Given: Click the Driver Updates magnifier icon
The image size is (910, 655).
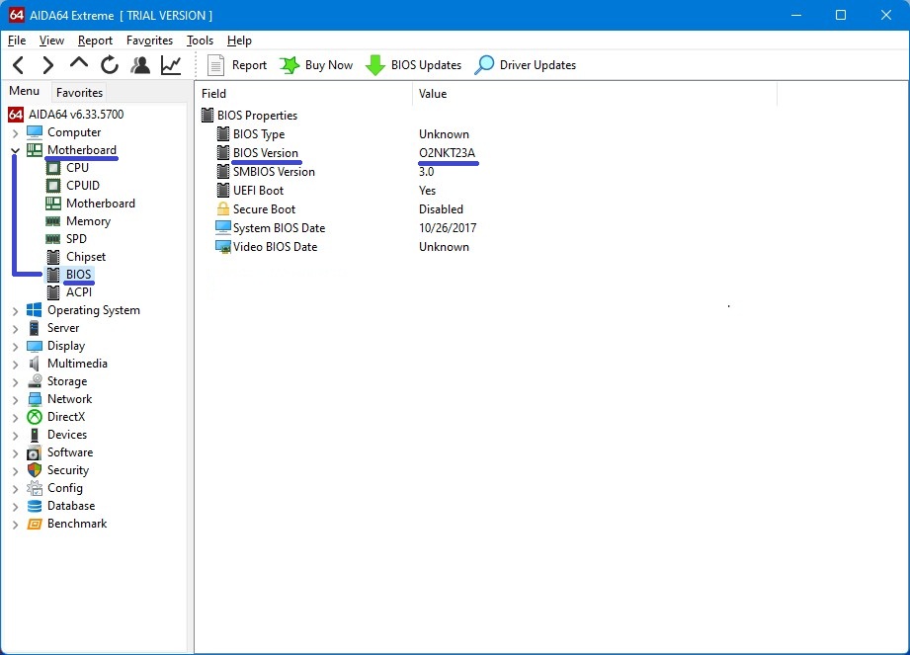Looking at the screenshot, I should (x=484, y=65).
